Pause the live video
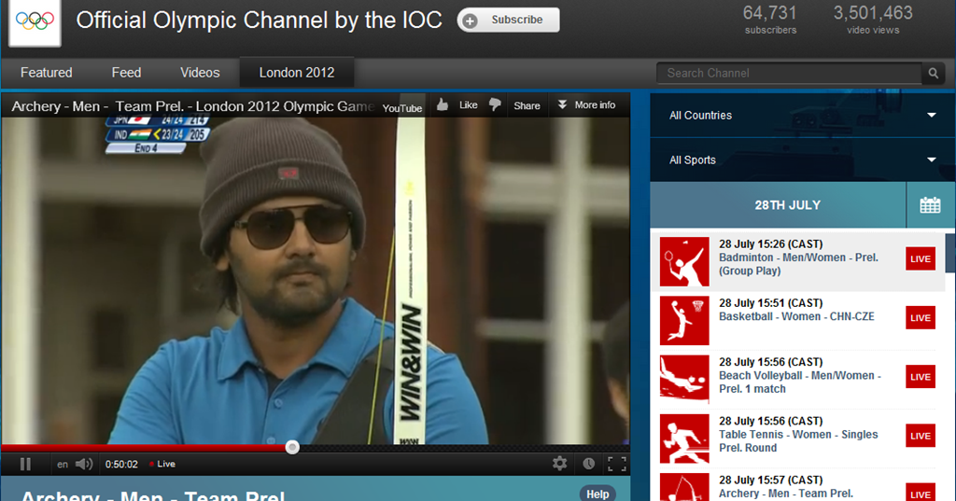Image resolution: width=956 pixels, height=501 pixels. (25, 465)
